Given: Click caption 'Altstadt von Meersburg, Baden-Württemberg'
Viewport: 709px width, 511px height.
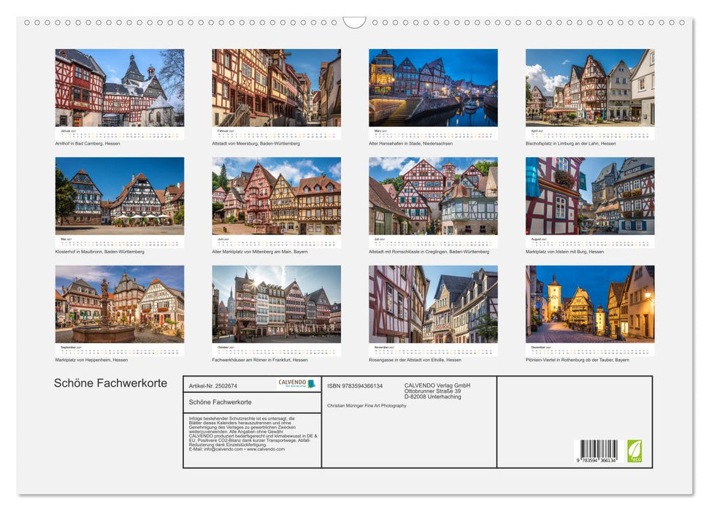Looking at the screenshot, I should tap(256, 143).
